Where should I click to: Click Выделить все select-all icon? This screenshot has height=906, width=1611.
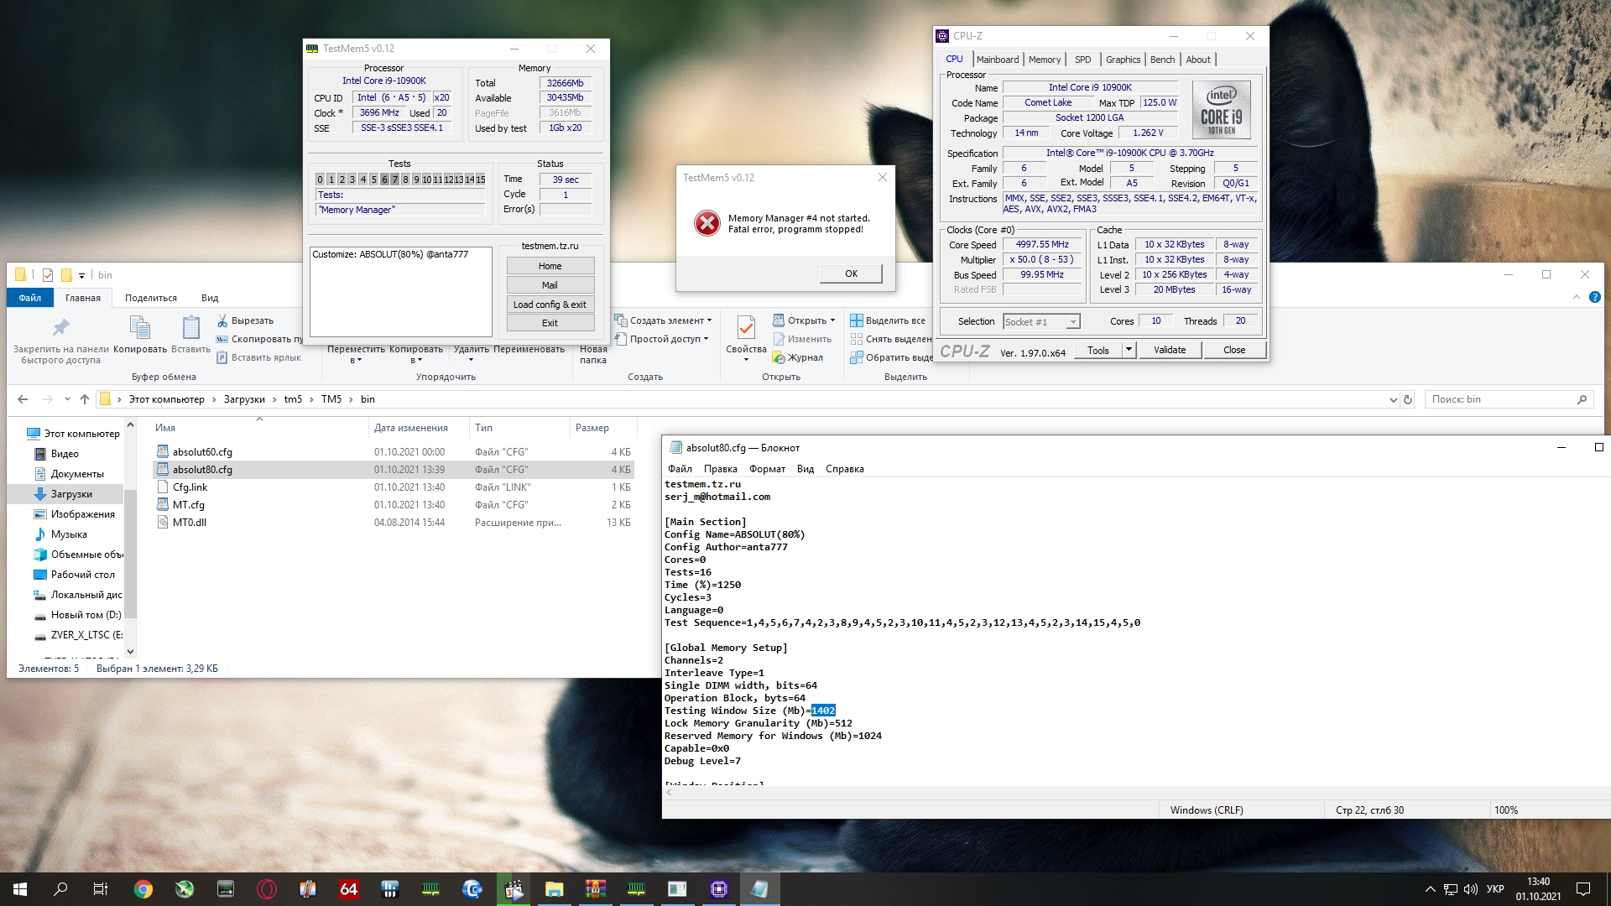pyautogui.click(x=856, y=320)
